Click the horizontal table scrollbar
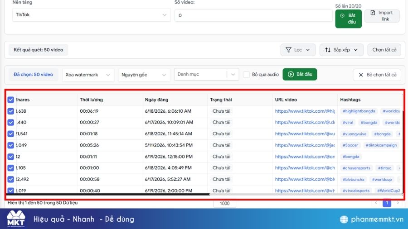 click(x=107, y=194)
